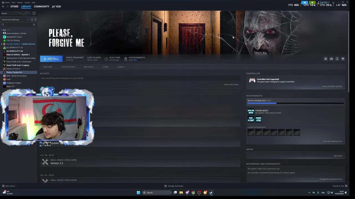Add game to favorites with heart icon
The image size is (355, 199).
click(343, 59)
